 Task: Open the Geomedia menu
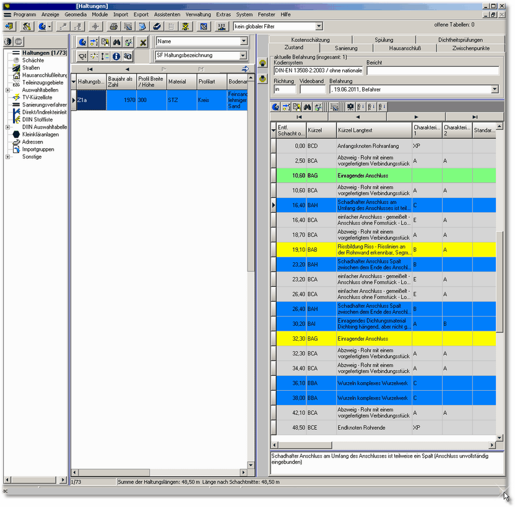pos(76,14)
